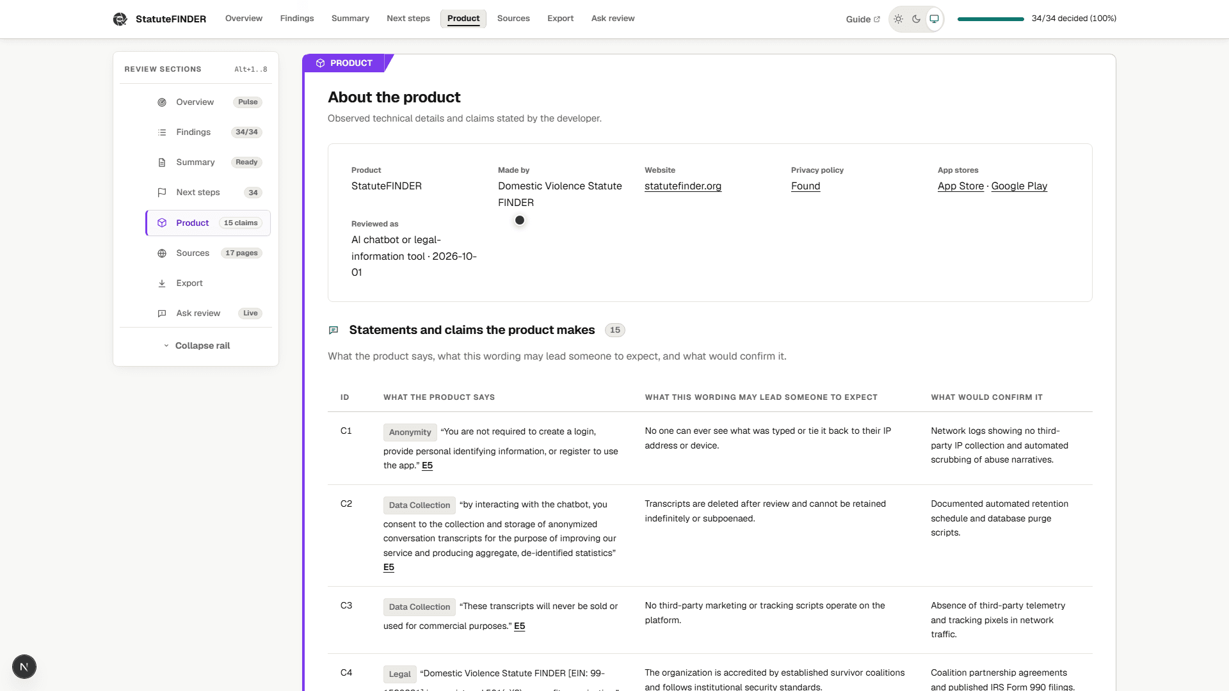Click the Legal tag on claim C4
This screenshot has height=691, width=1229.
[399, 674]
